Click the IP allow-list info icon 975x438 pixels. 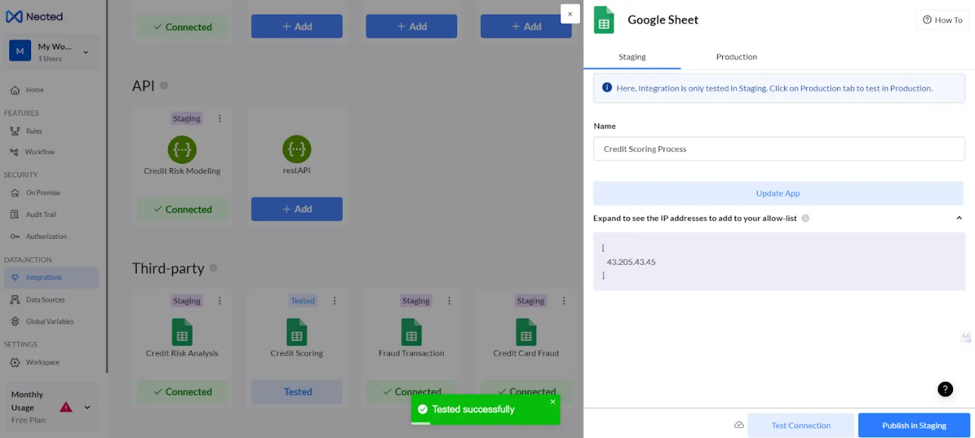click(x=805, y=218)
